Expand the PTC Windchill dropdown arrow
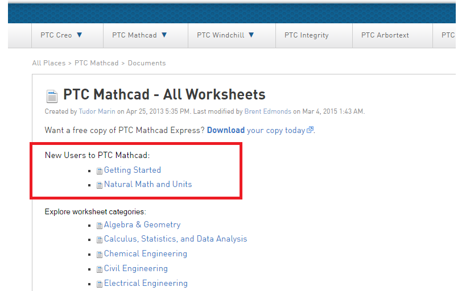466x291 pixels. click(251, 35)
